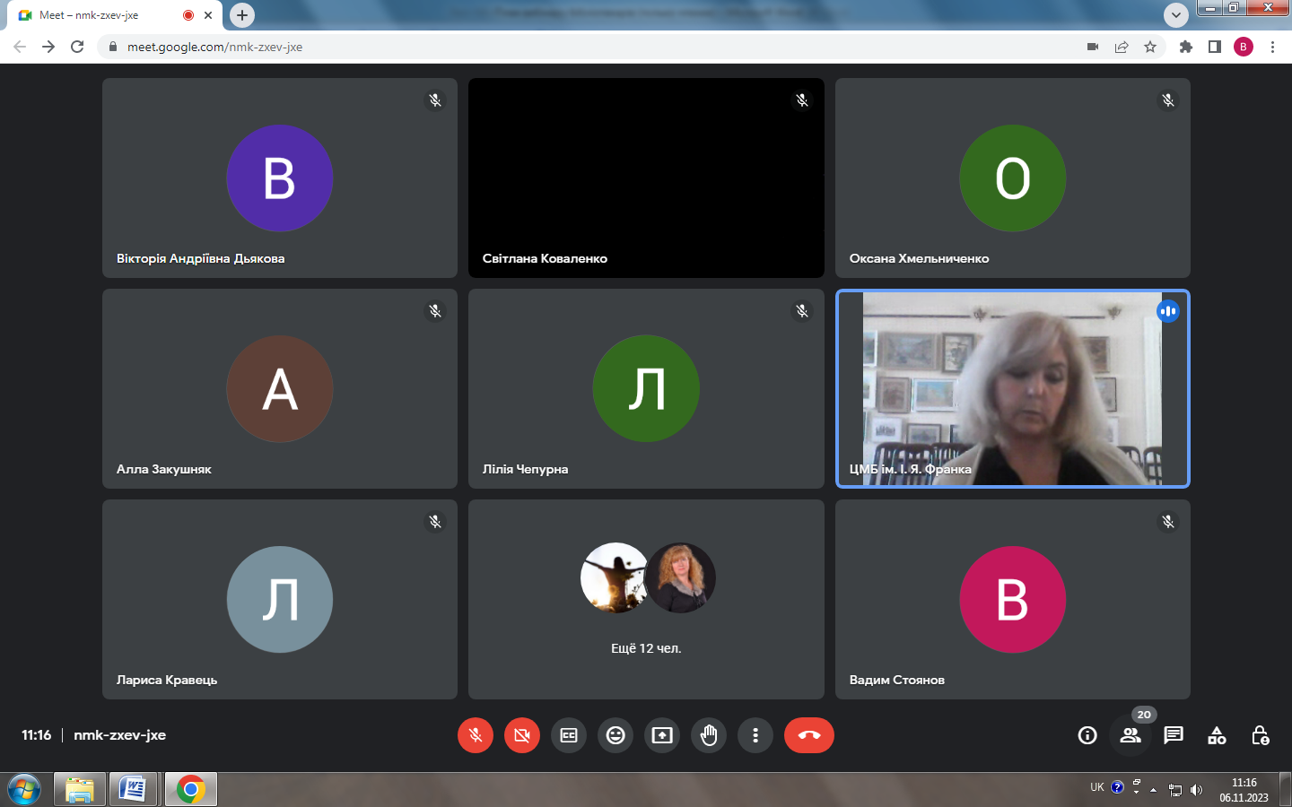Image resolution: width=1292 pixels, height=807 pixels.
Task: Open more options three-dot menu
Action: click(x=755, y=735)
